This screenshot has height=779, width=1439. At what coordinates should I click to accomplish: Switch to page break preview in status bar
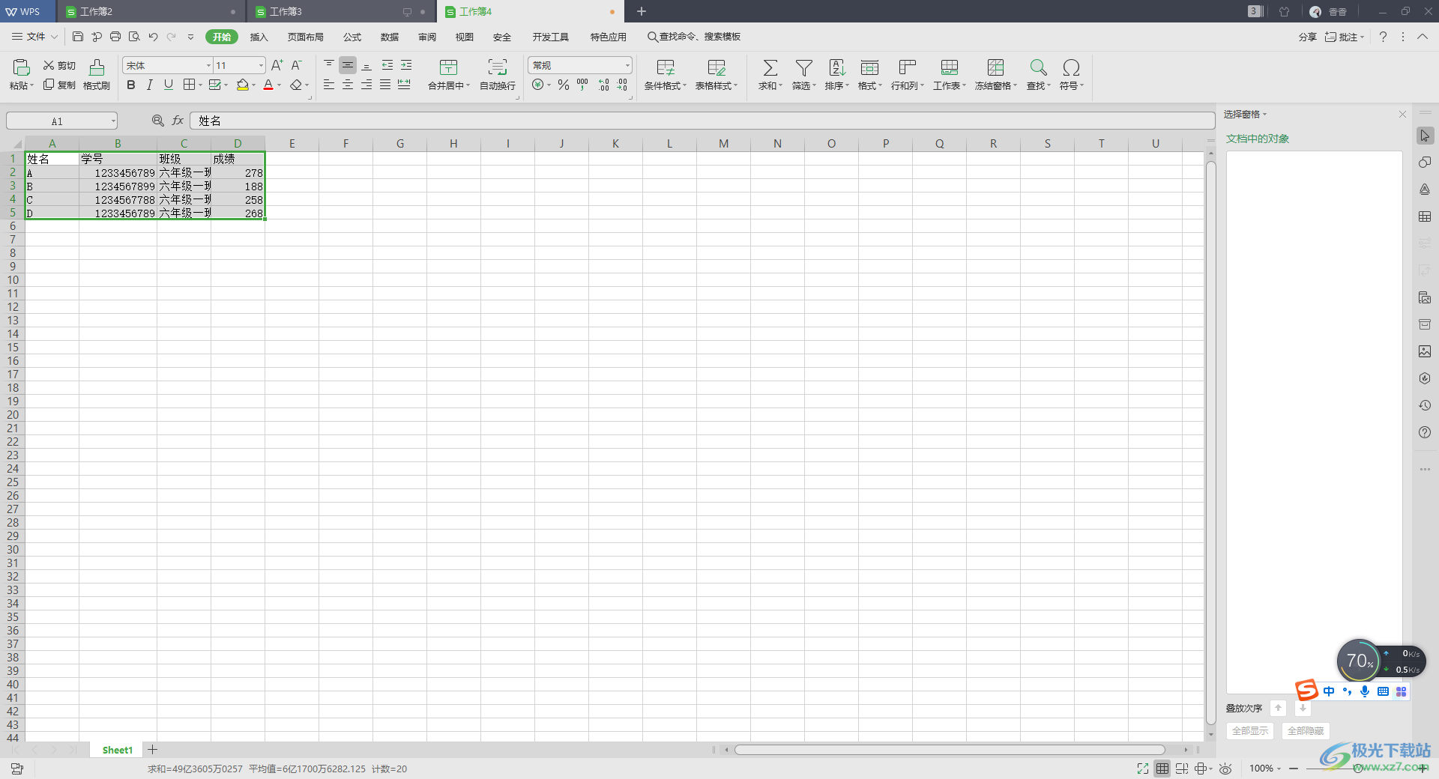coord(1182,769)
